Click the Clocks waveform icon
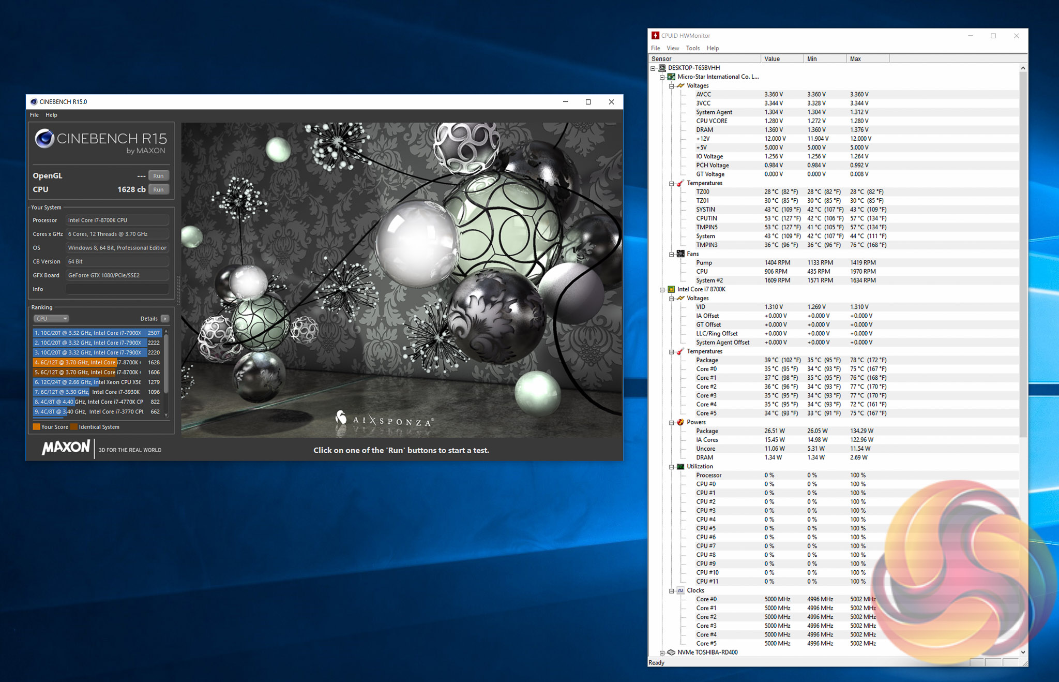 click(680, 590)
